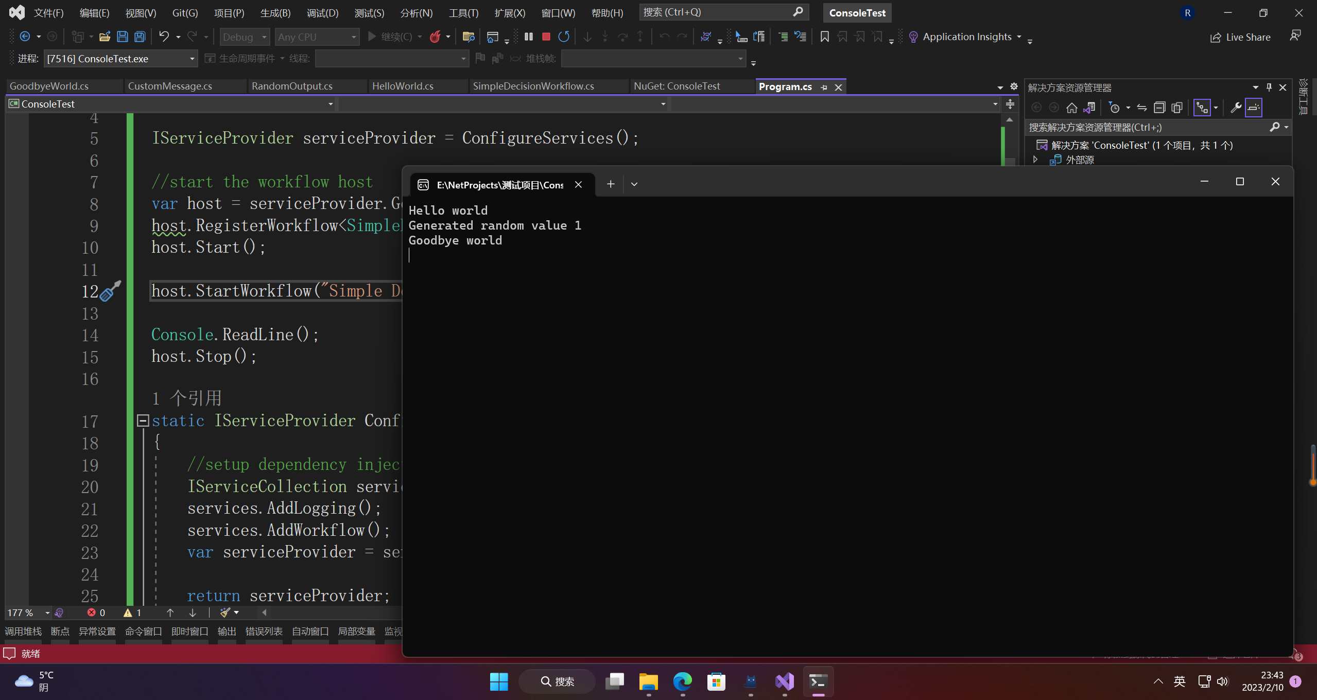The width and height of the screenshot is (1317, 700).
Task: Switch to the HelloWorld.cs tab
Action: pos(402,86)
